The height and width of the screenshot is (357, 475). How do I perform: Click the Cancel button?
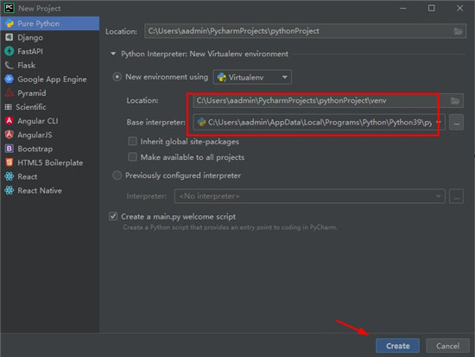(447, 346)
